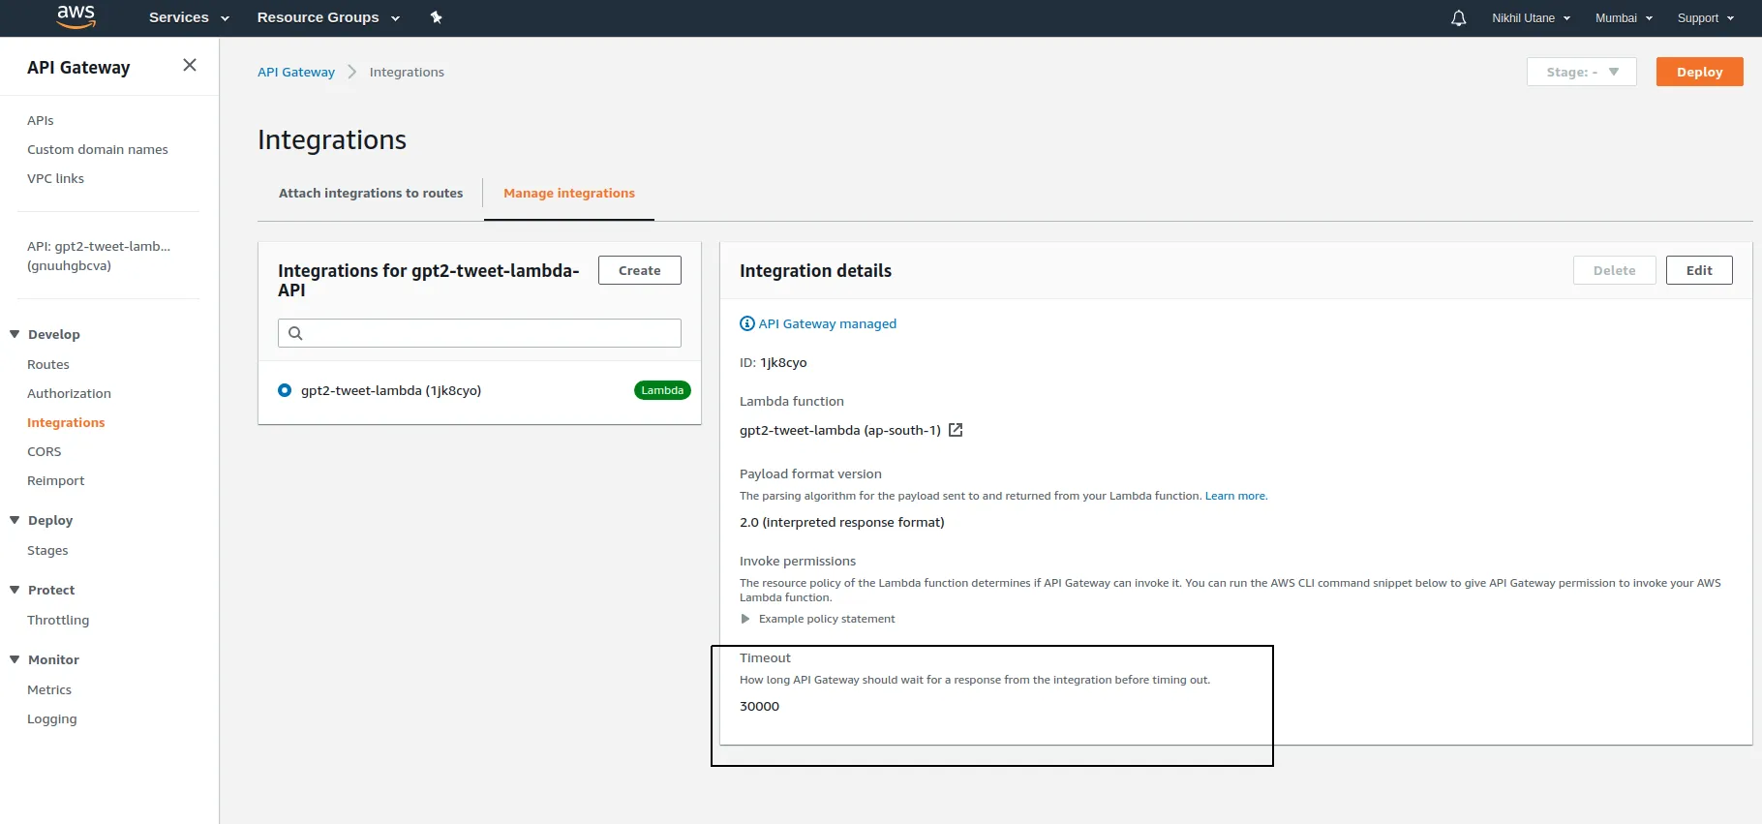This screenshot has height=824, width=1762.
Task: Click the orange Deploy button
Action: (1699, 72)
